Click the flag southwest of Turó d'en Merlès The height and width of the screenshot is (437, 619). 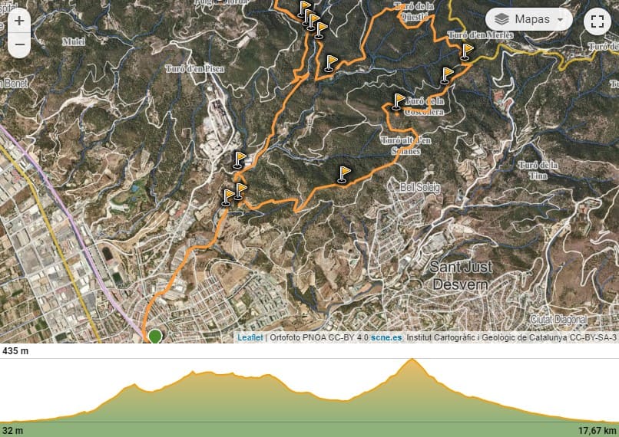pyautogui.click(x=446, y=76)
